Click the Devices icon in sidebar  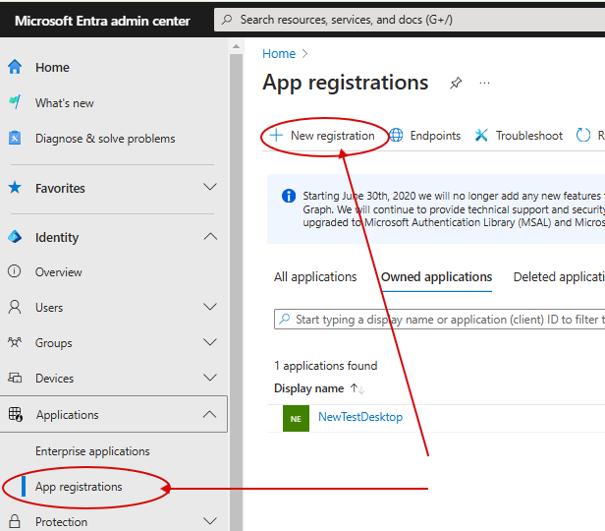click(x=15, y=378)
